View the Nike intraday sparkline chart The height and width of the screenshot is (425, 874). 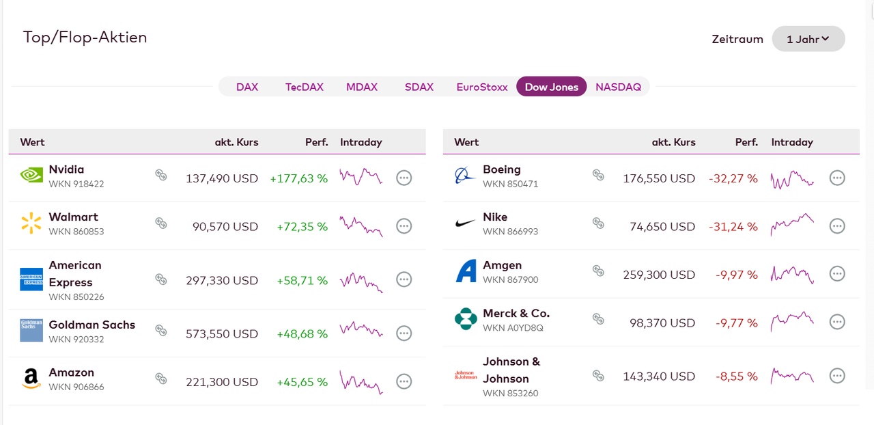pos(792,224)
